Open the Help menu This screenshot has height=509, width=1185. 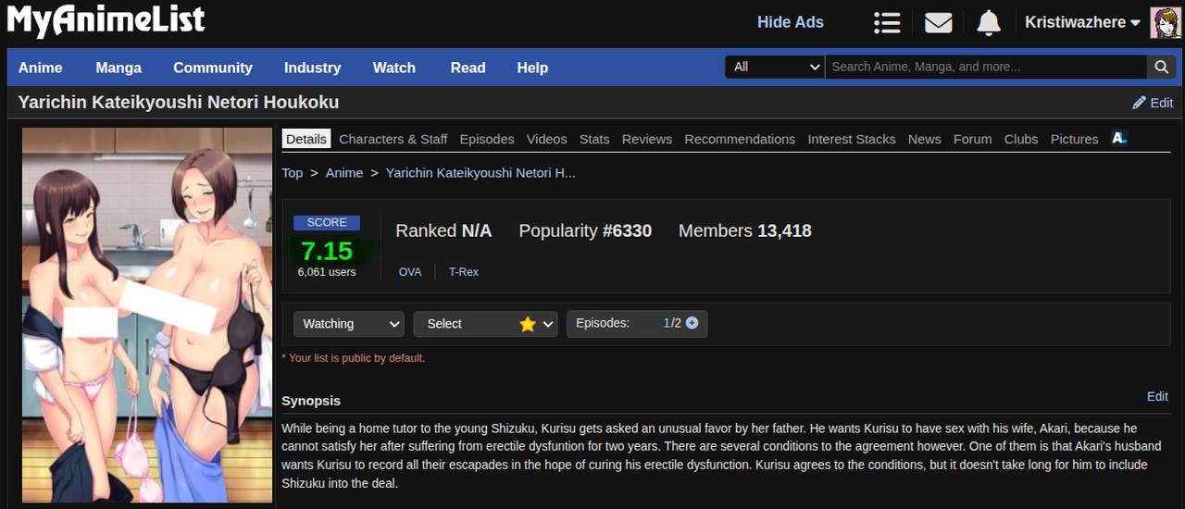click(x=532, y=68)
